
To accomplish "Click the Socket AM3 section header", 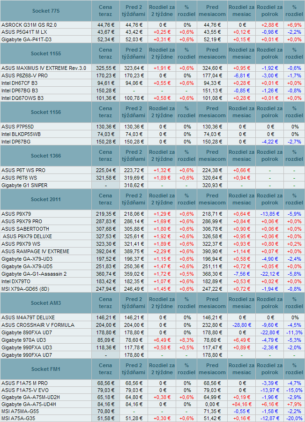I will click(46, 303).
